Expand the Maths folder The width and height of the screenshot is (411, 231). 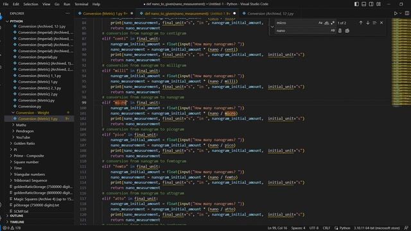click(21, 125)
